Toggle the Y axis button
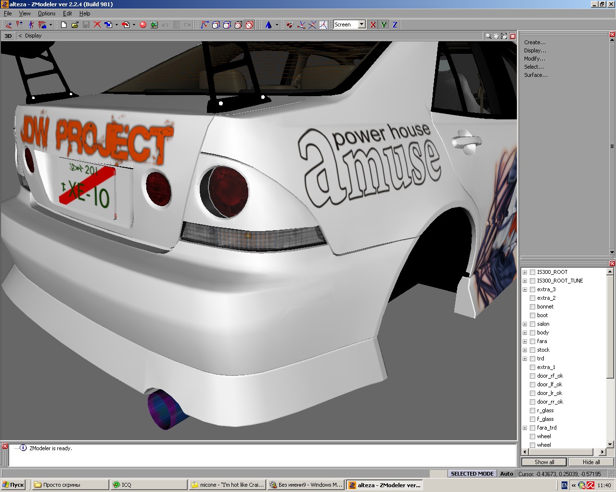The height and width of the screenshot is (492, 616). [x=384, y=25]
